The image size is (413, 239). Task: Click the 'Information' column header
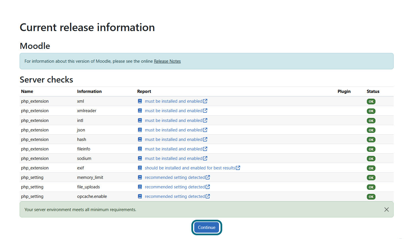[89, 91]
